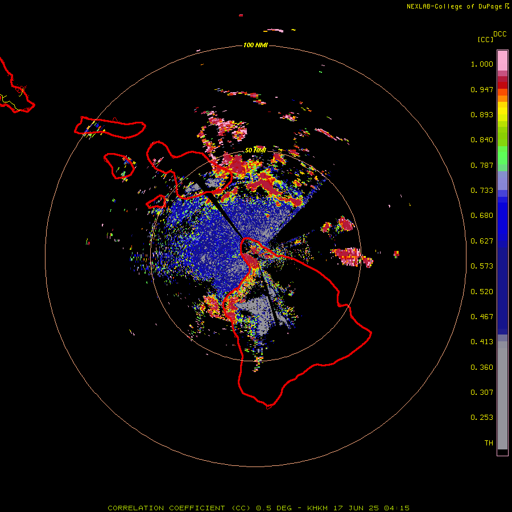Click the 0.520 legend value

[x=482, y=292]
